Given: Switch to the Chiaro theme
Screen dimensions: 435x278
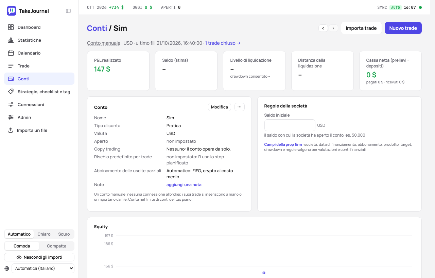Looking at the screenshot, I should tap(44, 234).
